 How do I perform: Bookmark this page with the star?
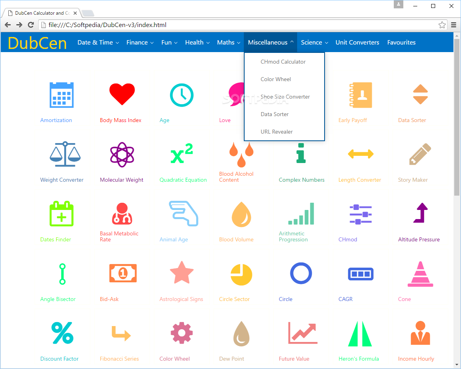[x=442, y=25]
